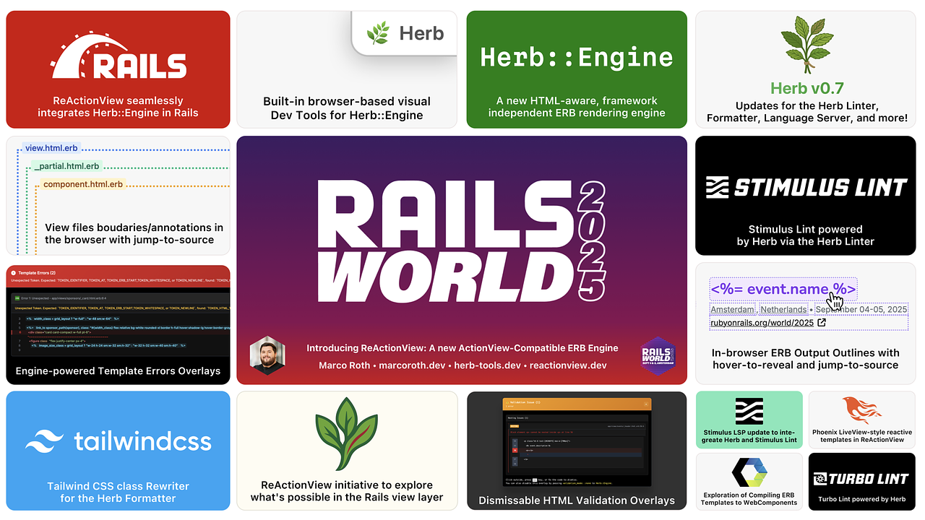Image resolution: width=925 pixels, height=520 pixels.
Task: Click 'Tailwind CSS class Rewriter' caption
Action: pyautogui.click(x=118, y=492)
